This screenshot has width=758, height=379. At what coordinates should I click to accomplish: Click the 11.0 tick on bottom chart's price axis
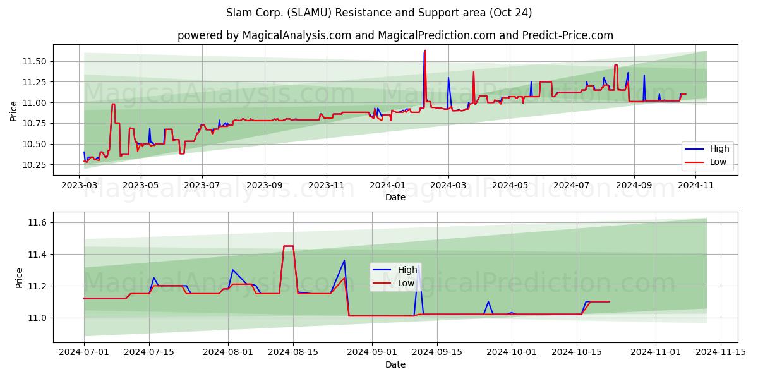39,318
